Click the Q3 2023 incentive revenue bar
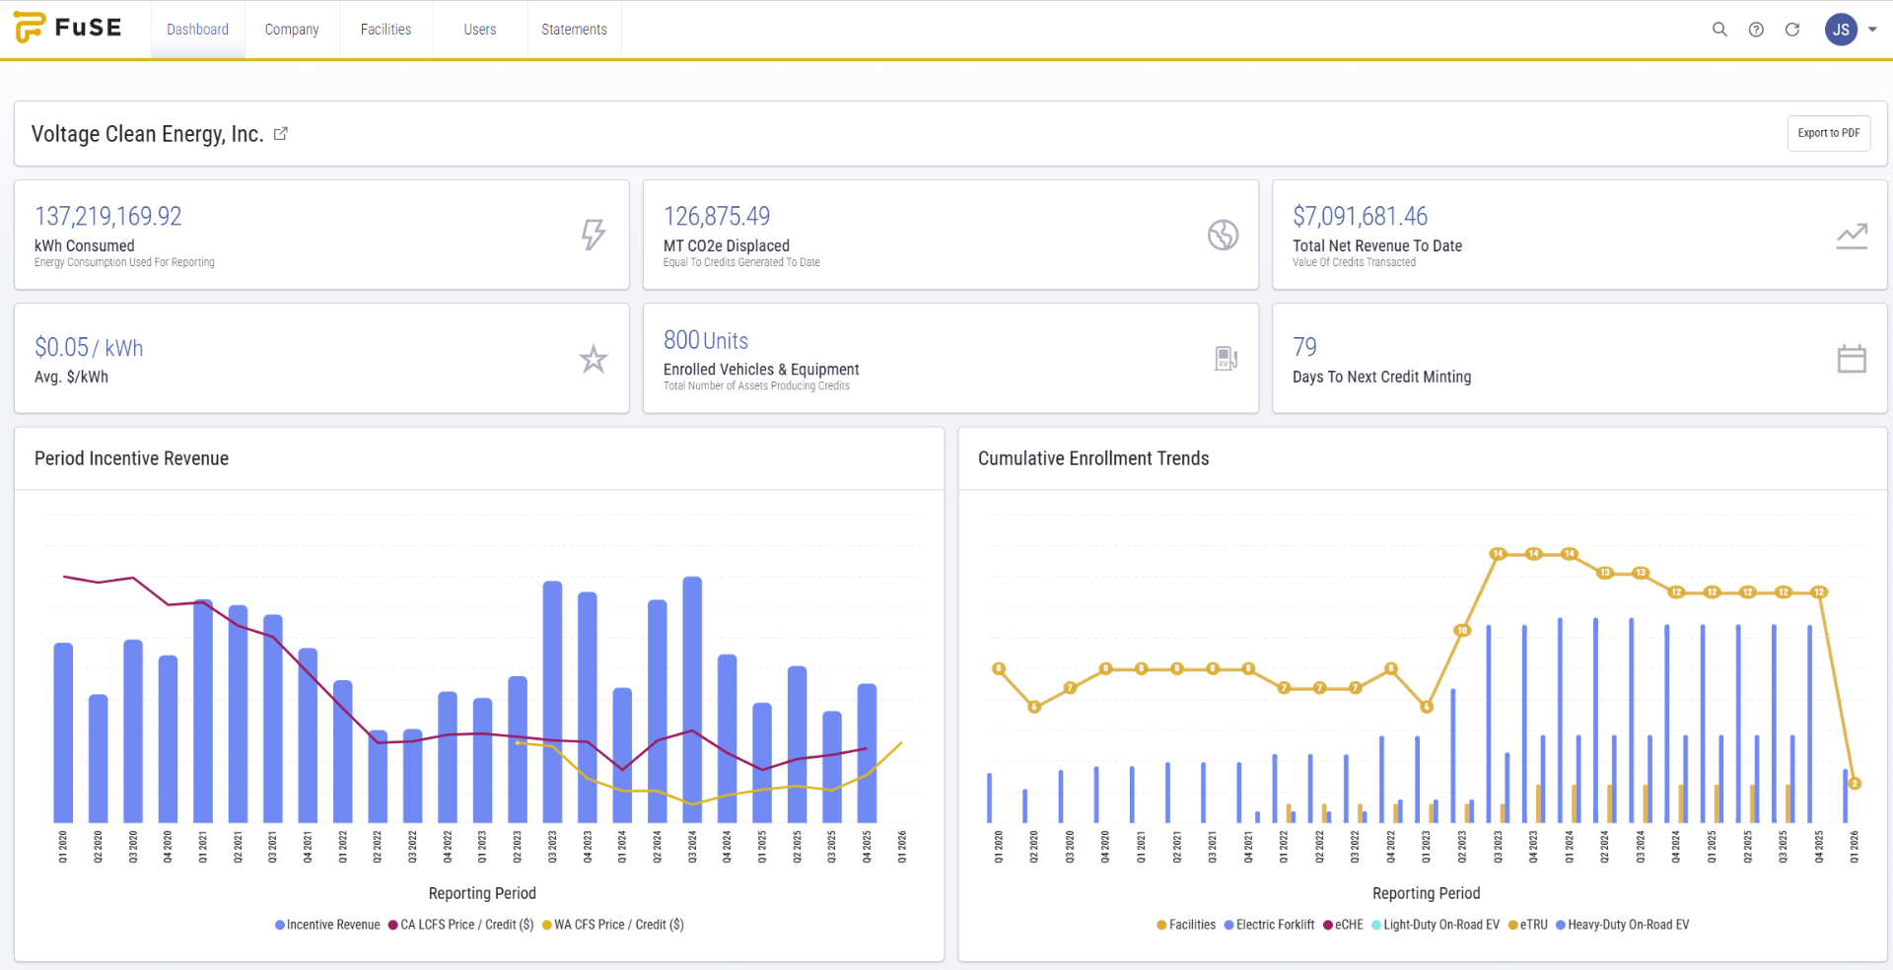This screenshot has height=970, width=1893. point(552,702)
